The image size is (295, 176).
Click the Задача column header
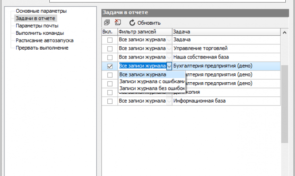pyautogui.click(x=225, y=32)
